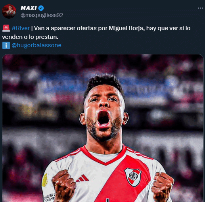The height and width of the screenshot is (202, 205).
Task: Open the attached Miguel Borja photo
Action: coord(103,128)
